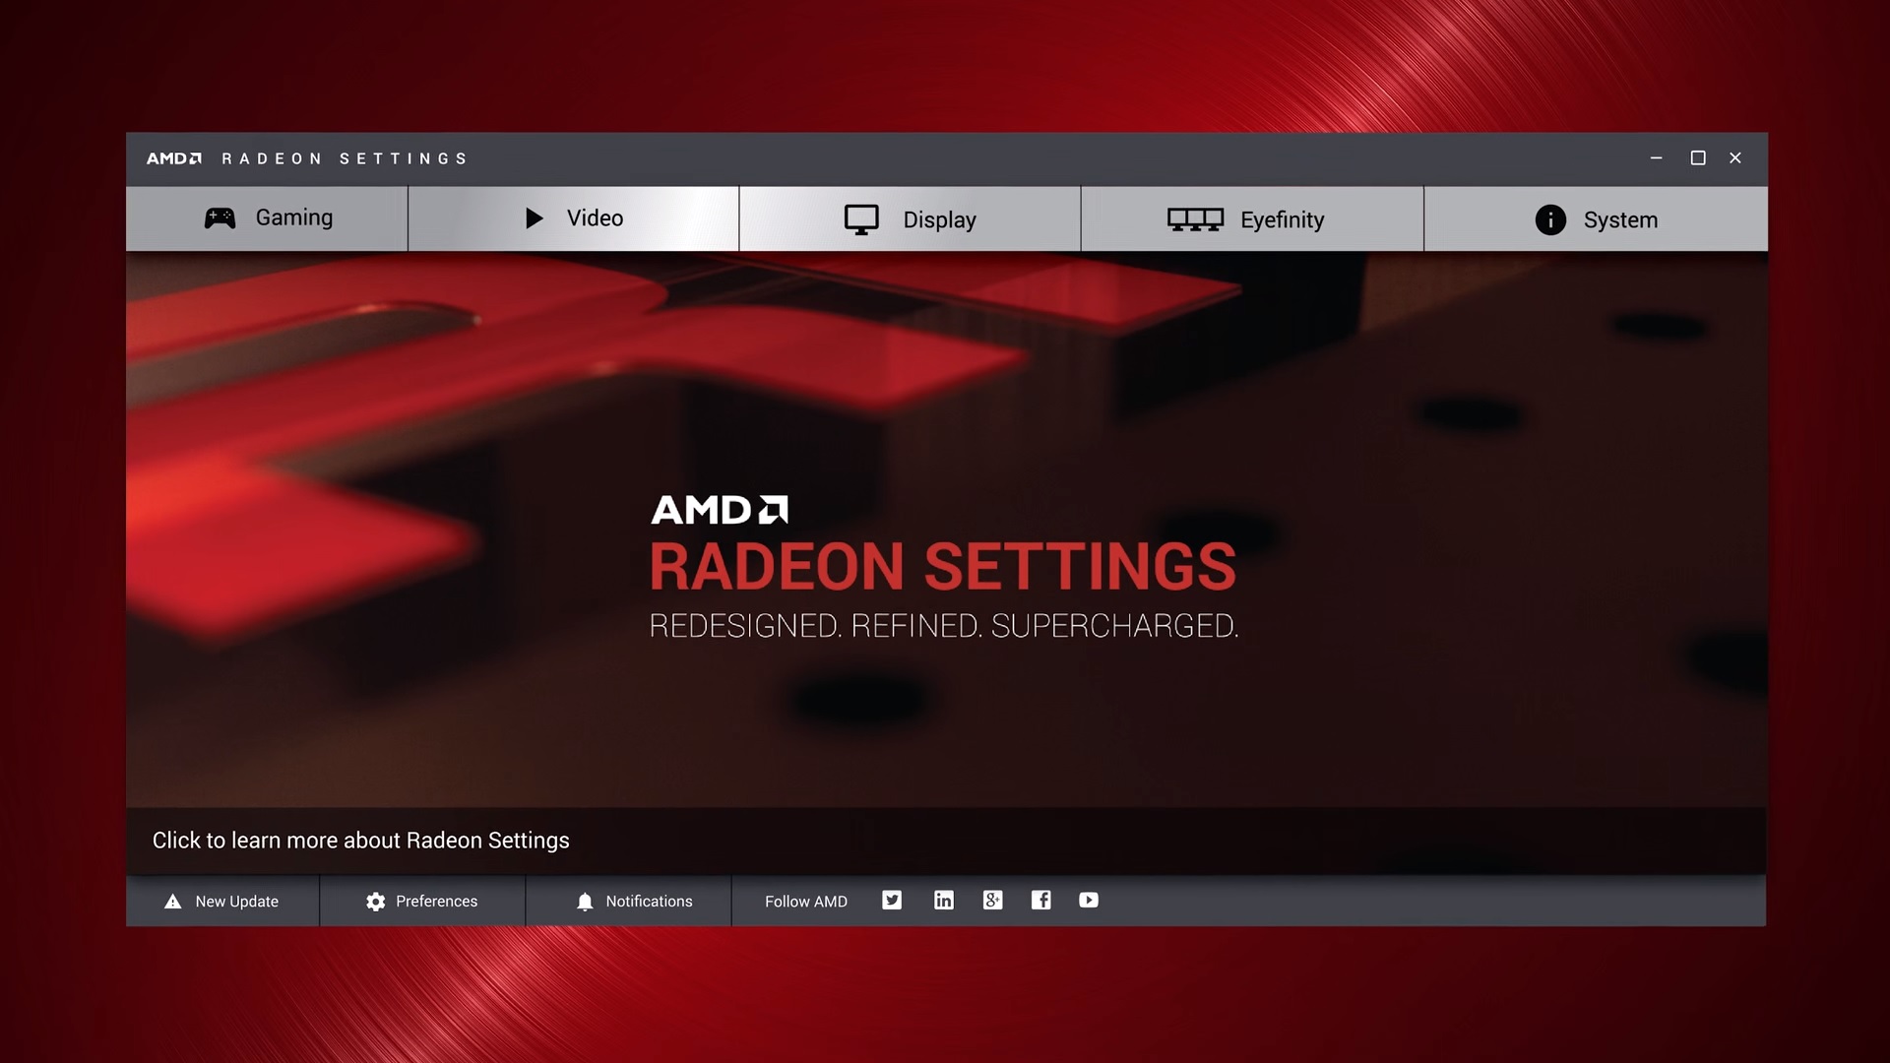
Task: Switch to the Gaming tab
Action: point(267,219)
